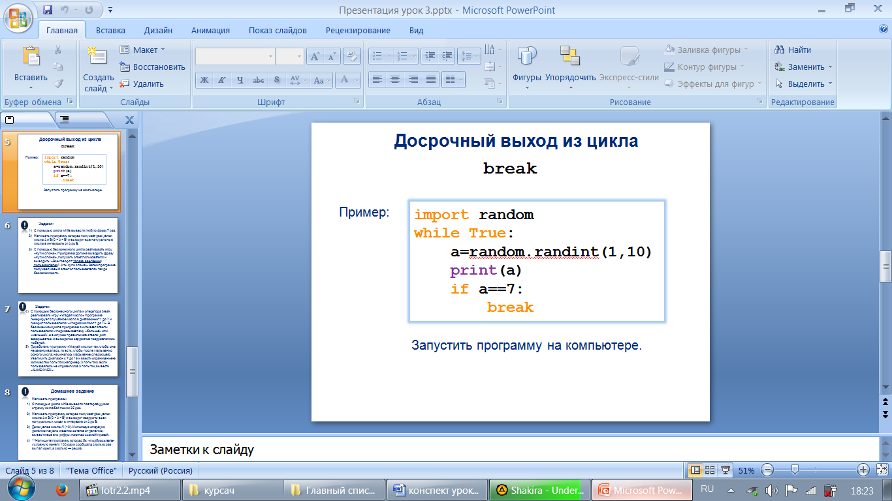This screenshot has width=892, height=501.
Task: Apply text shadow with the S icon
Action: pos(277,80)
